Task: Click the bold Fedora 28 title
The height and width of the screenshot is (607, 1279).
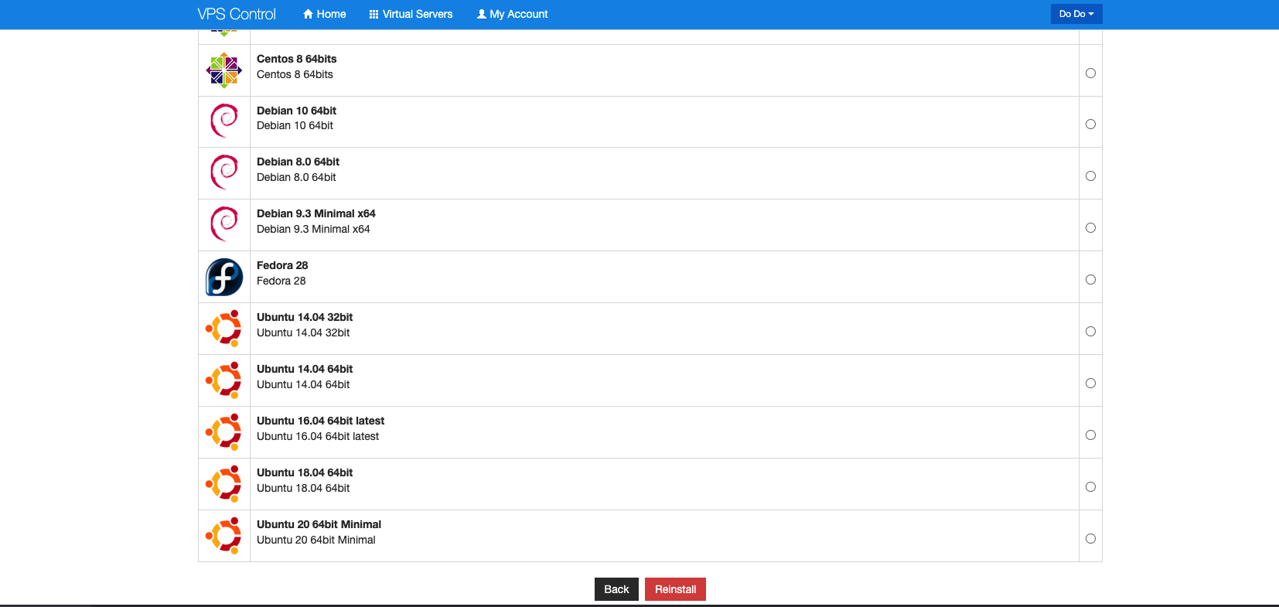Action: tap(282, 265)
